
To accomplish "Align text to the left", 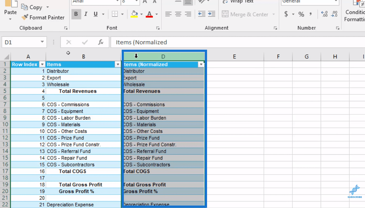I will [168, 14].
